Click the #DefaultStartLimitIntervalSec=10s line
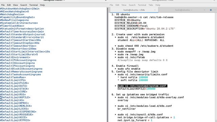 25,52
